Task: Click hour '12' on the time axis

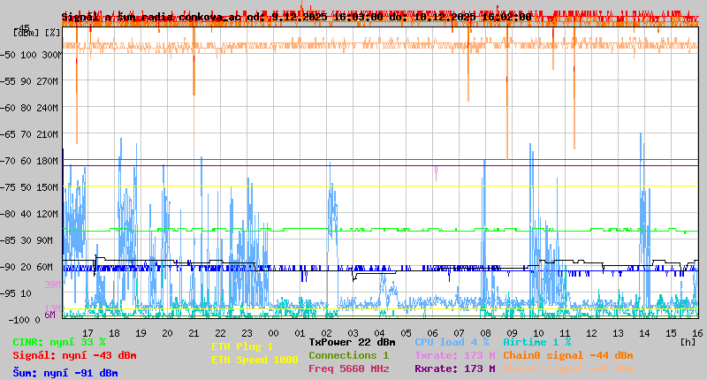Action: pyautogui.click(x=591, y=333)
